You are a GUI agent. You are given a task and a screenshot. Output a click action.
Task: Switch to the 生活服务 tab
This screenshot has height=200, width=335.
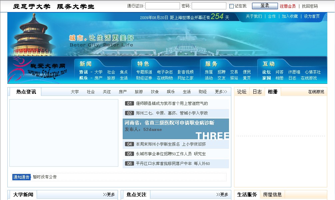tap(247, 194)
